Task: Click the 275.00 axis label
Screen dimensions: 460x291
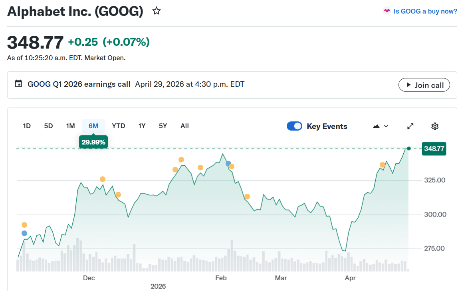Action: coord(434,248)
